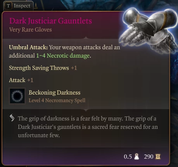
Task: Click the Beckoning Darkness spell icon
Action: tap(17, 96)
